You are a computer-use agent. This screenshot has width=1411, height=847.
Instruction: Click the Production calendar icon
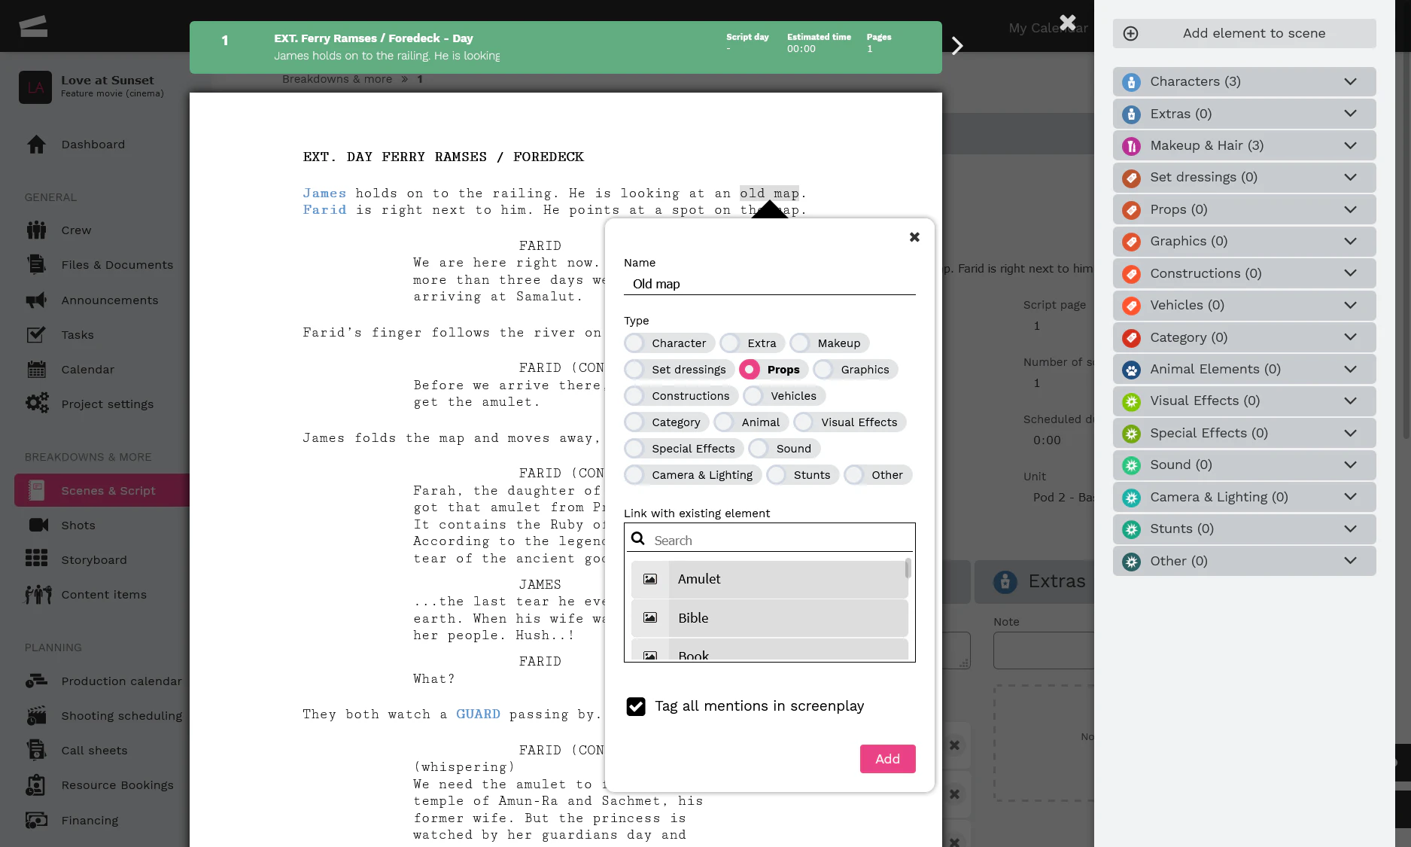click(36, 681)
